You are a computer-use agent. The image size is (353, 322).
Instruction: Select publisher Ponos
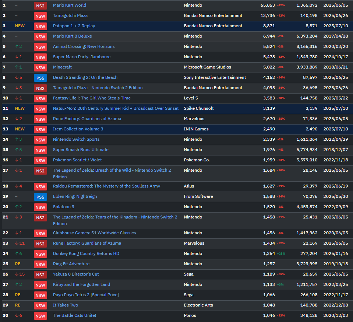[190, 315]
